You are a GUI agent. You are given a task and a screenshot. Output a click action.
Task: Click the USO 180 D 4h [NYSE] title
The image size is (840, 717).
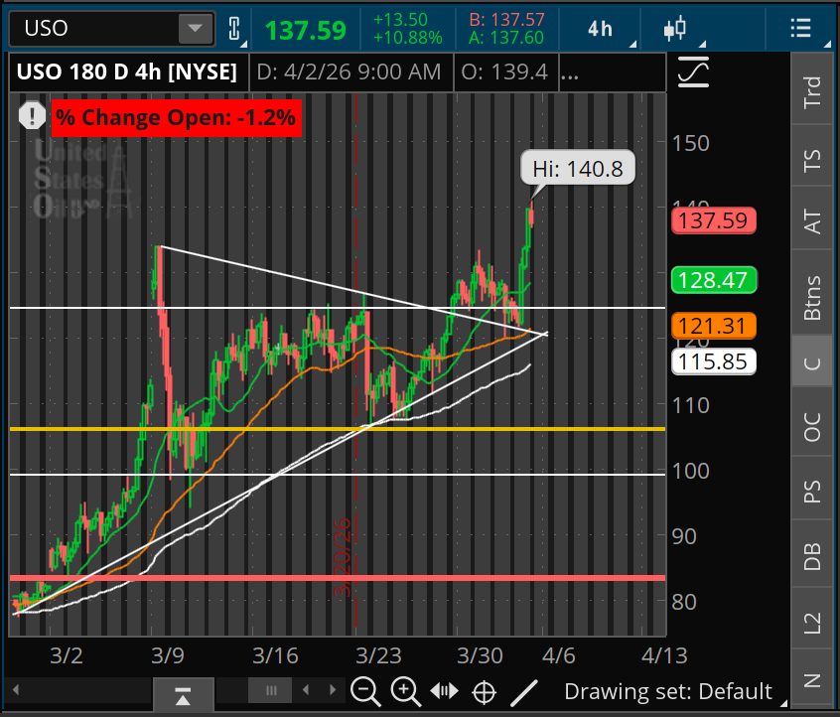[126, 72]
